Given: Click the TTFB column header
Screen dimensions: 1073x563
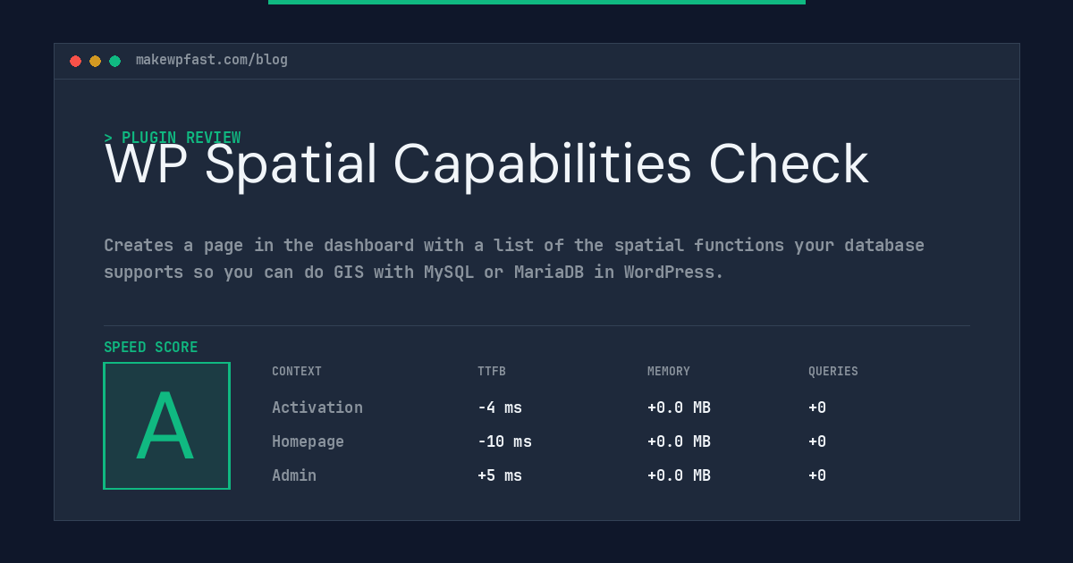Looking at the screenshot, I should click(x=492, y=372).
